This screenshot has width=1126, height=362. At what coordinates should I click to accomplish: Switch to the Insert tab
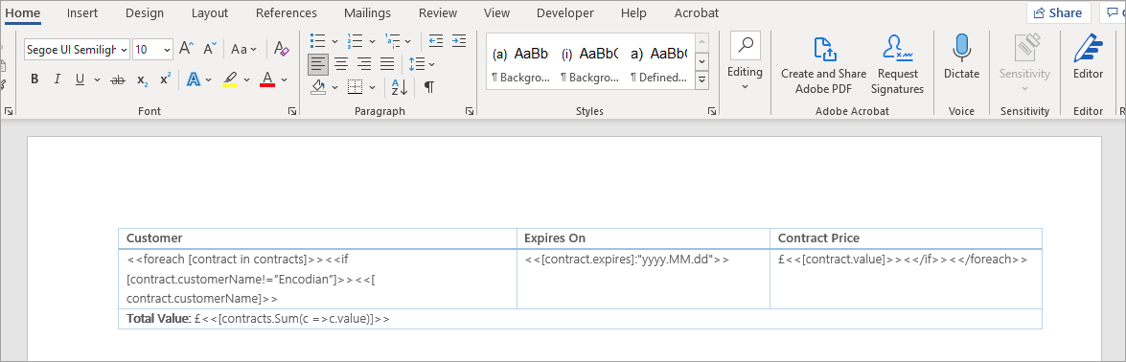coord(82,13)
